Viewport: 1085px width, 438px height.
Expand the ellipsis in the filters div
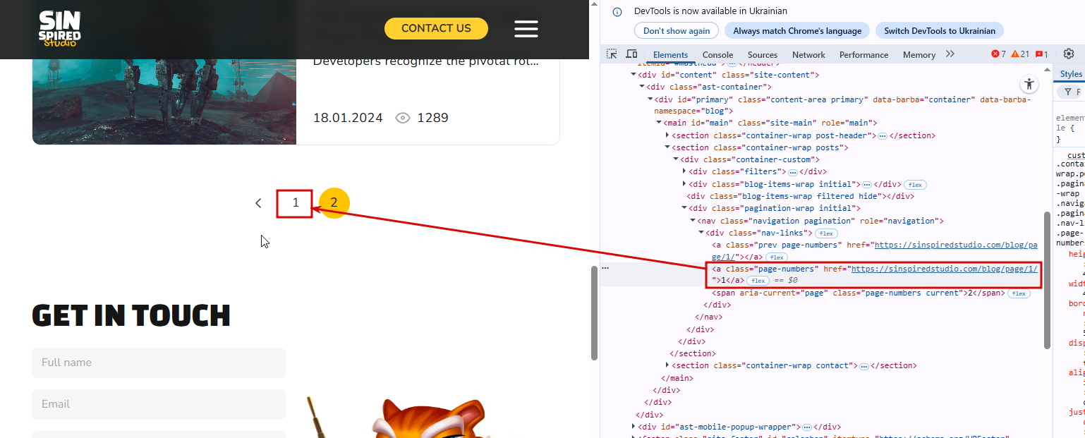793,172
